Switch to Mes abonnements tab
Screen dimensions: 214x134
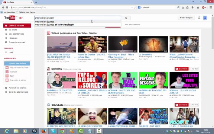[x=132, y=25]
